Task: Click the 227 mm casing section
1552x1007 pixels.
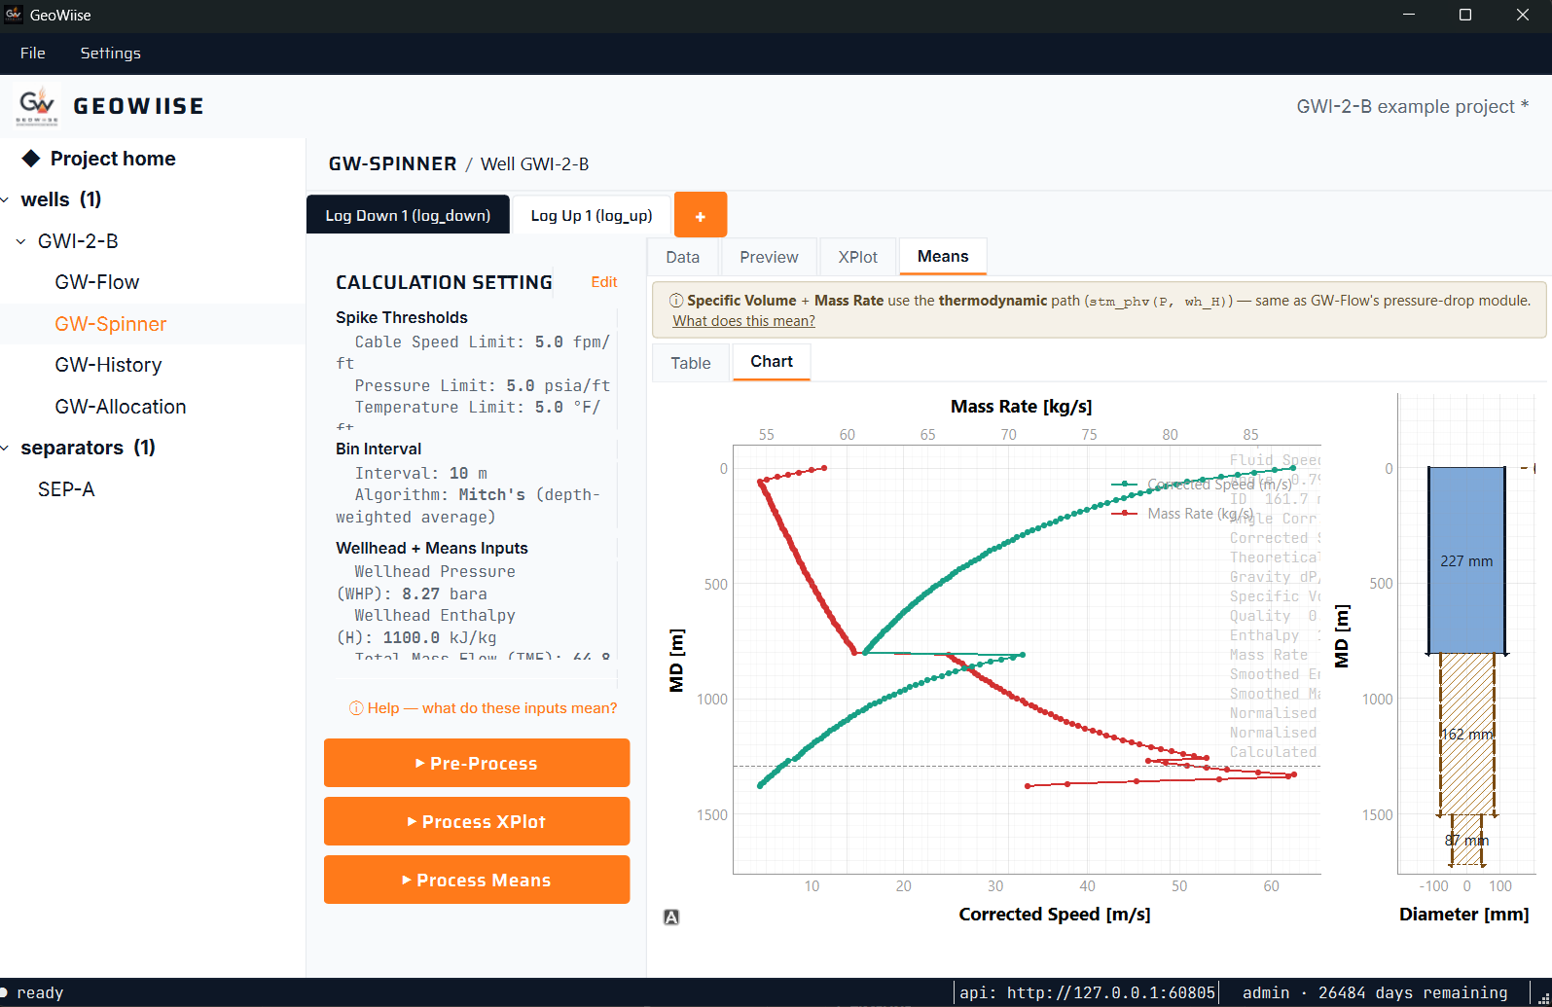Action: coord(1466,560)
